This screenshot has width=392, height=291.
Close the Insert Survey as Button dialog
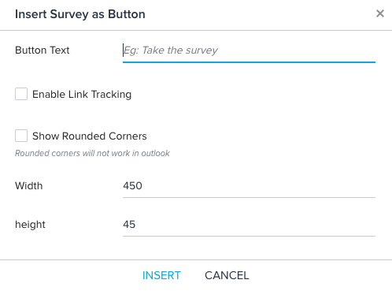(x=380, y=13)
